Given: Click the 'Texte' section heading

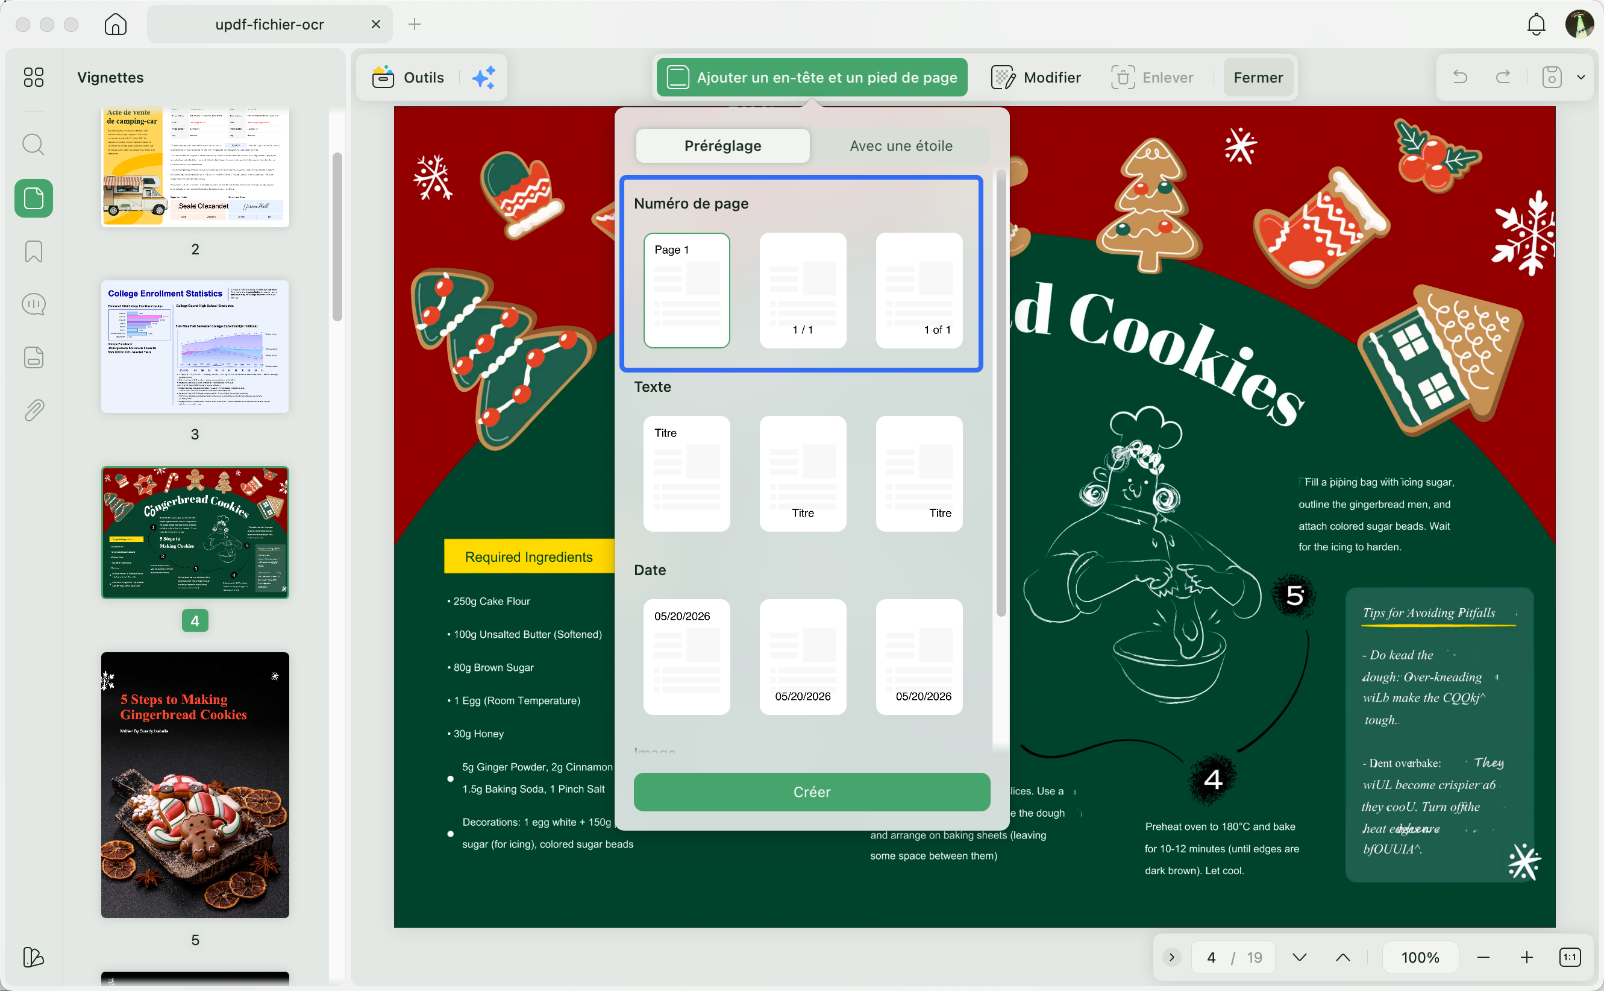Looking at the screenshot, I should click(653, 387).
